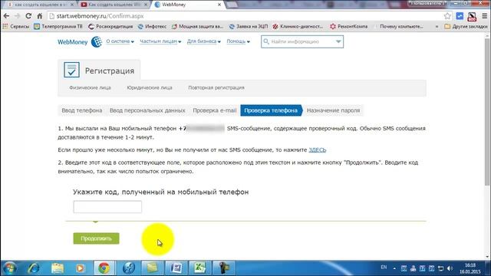491x276 pixels.
Task: Select the Физические лица tab
Action: pos(91,87)
